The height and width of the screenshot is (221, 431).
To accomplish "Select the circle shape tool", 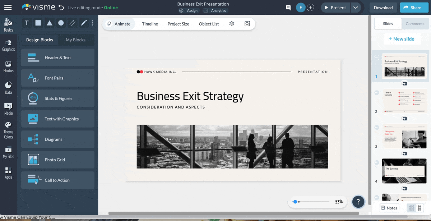I will [x=61, y=23].
